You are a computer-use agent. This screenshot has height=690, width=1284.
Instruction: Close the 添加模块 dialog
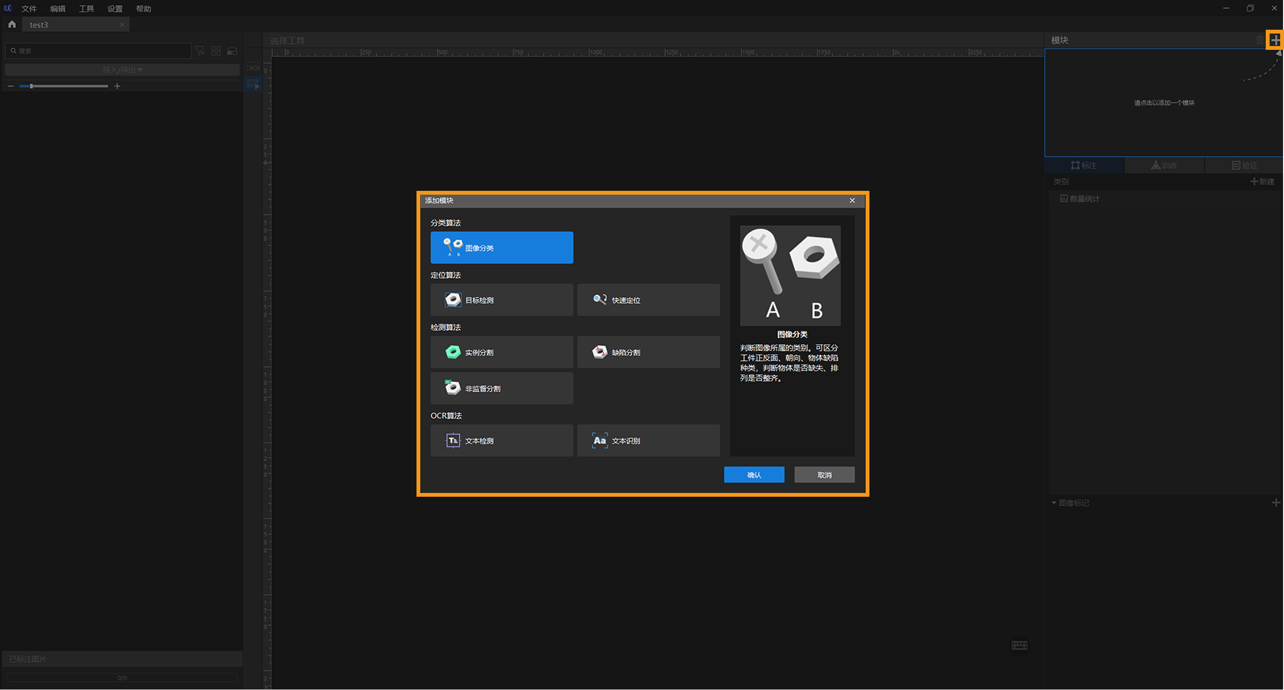pyautogui.click(x=852, y=200)
